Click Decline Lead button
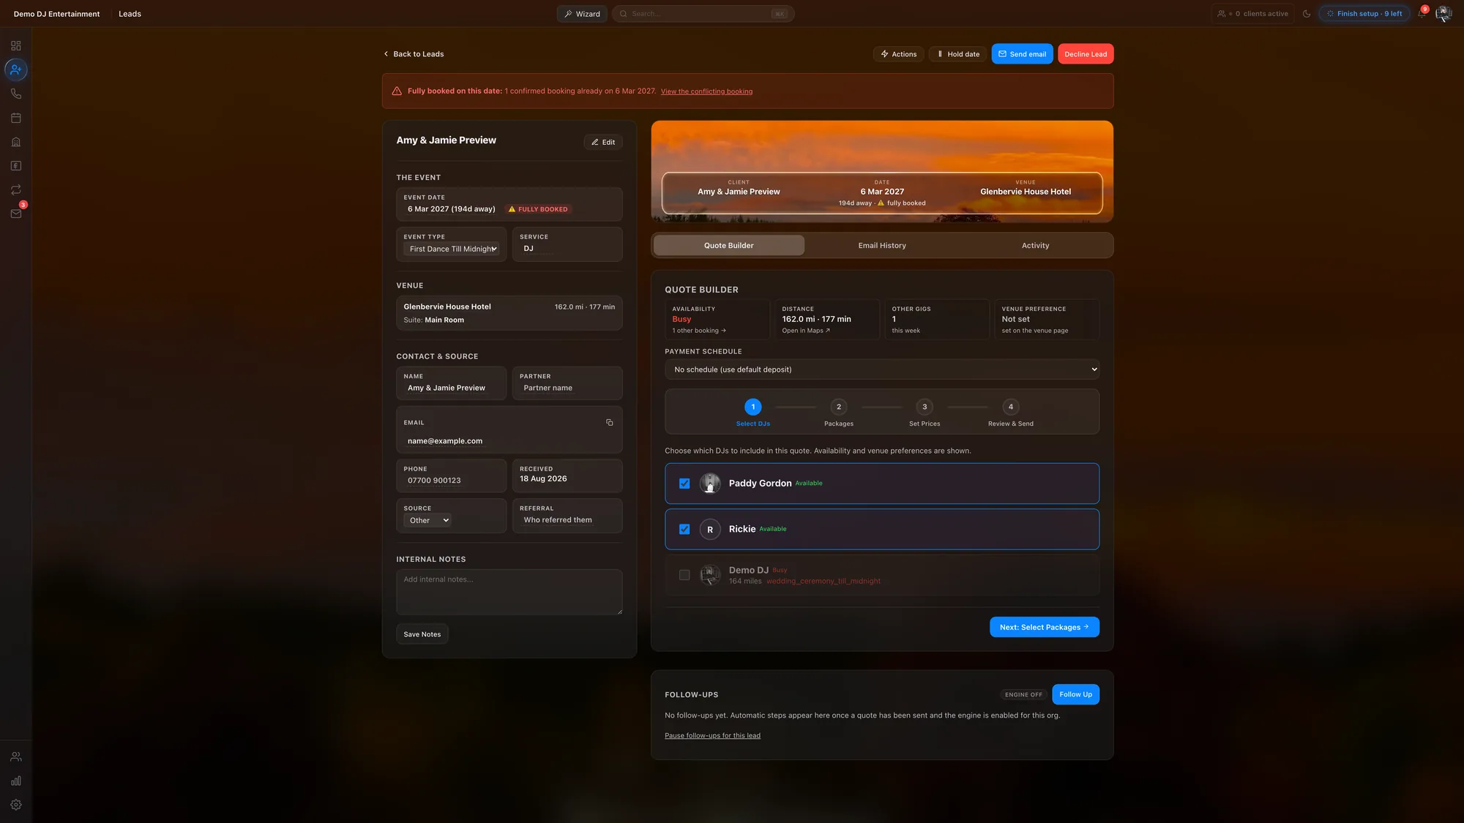This screenshot has width=1464, height=823. coord(1086,54)
